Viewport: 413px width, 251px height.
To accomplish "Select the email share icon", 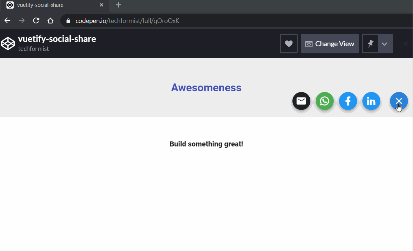I will pos(301,101).
